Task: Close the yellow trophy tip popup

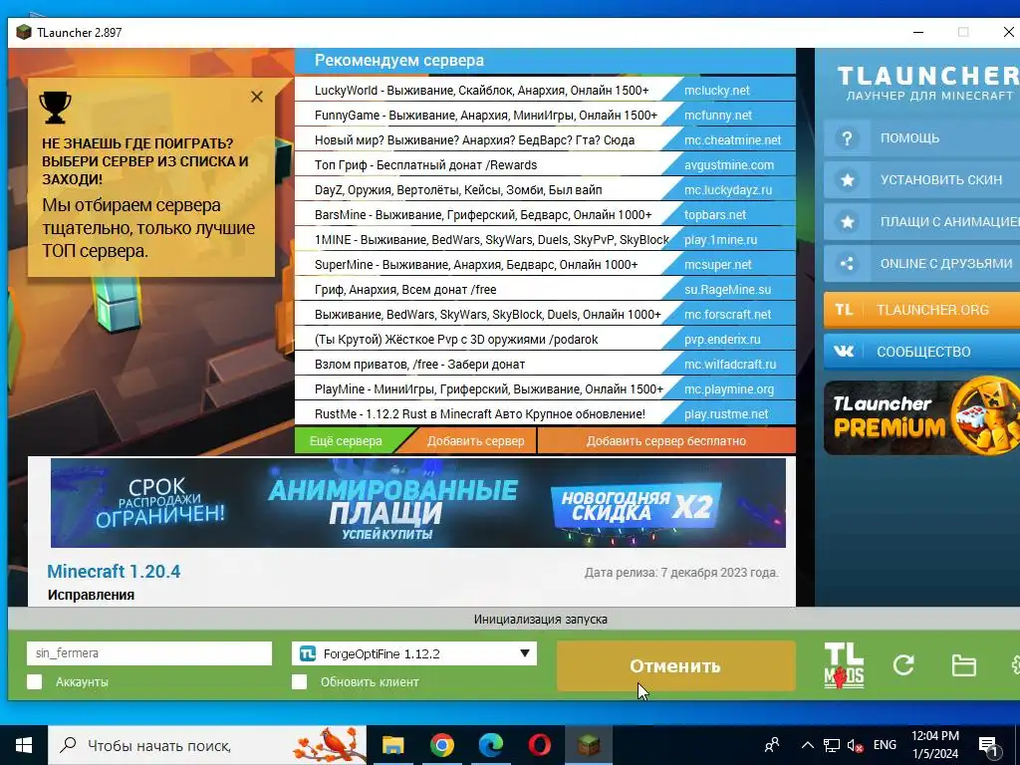Action: pos(257,97)
